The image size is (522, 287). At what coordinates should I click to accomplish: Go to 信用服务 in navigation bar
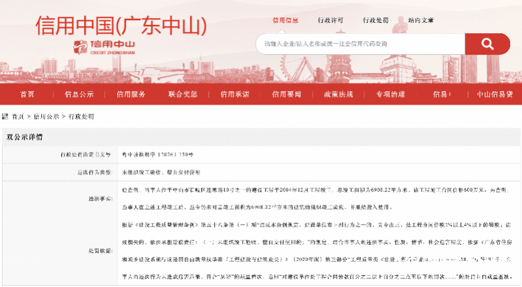pos(130,94)
